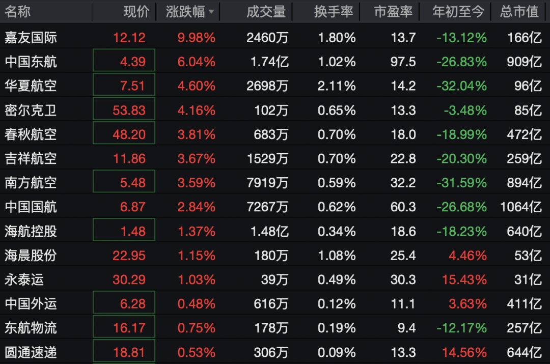Select the stock 吉祥航空
The image size is (550, 364).
[31, 158]
